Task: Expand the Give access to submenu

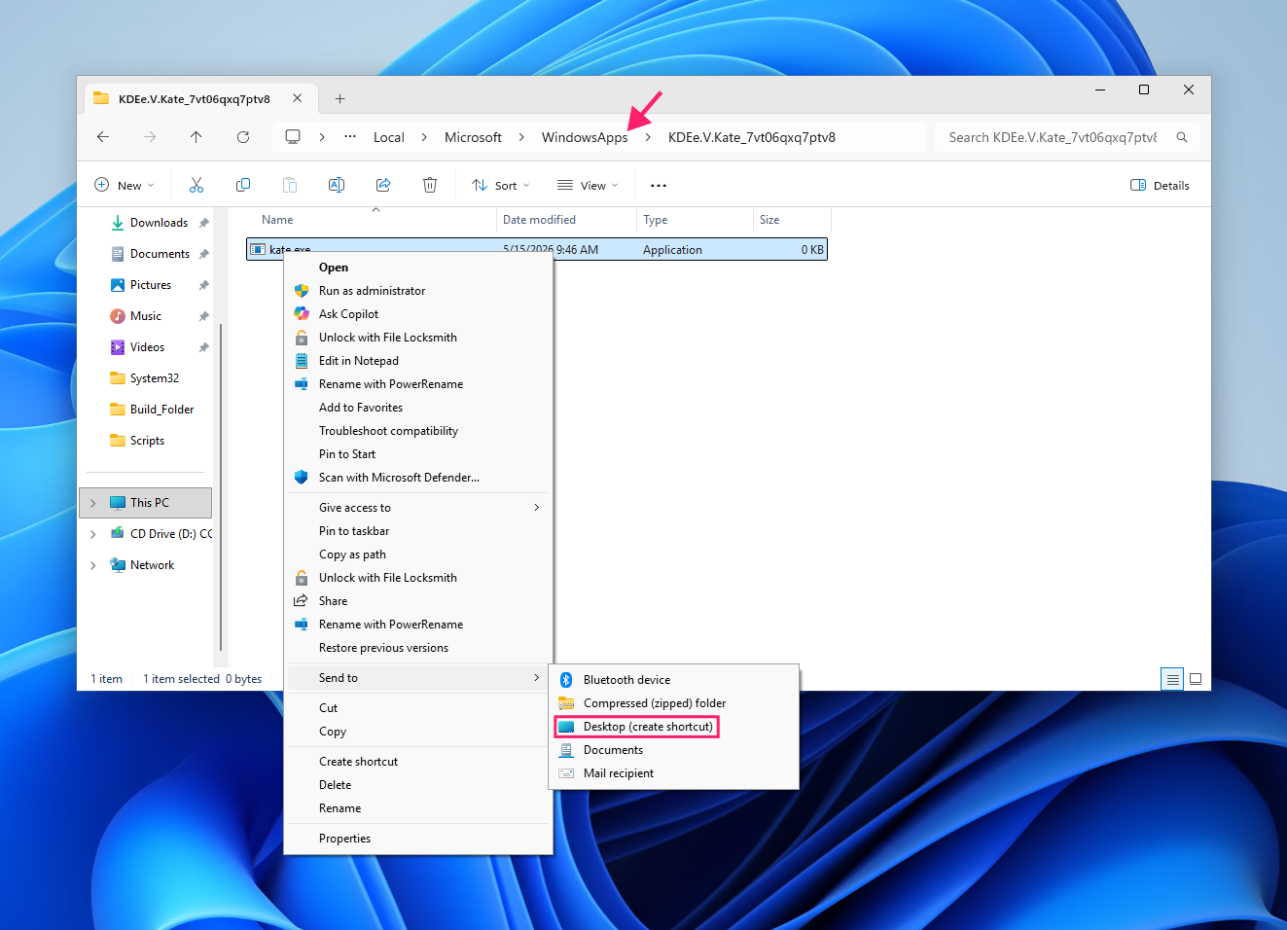Action: pos(418,508)
